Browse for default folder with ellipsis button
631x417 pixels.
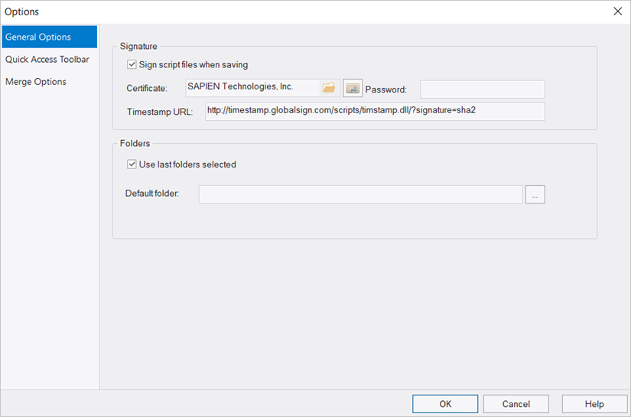tap(535, 194)
